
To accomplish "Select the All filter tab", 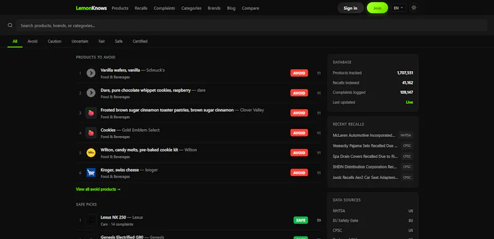I will pos(15,41).
